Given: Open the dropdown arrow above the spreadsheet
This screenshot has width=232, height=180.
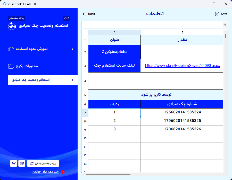Looking at the screenshot, I should (x=225, y=25).
